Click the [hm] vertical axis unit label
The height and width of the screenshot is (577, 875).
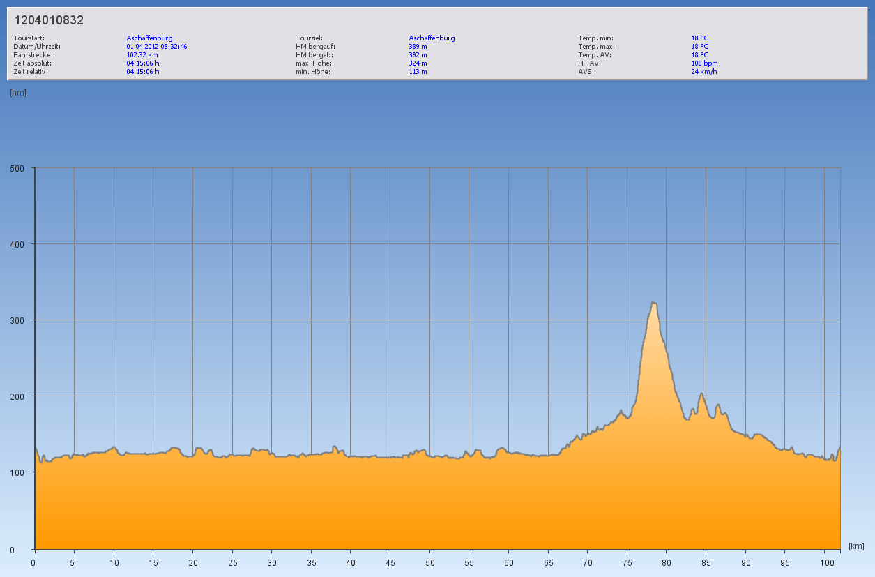18,93
